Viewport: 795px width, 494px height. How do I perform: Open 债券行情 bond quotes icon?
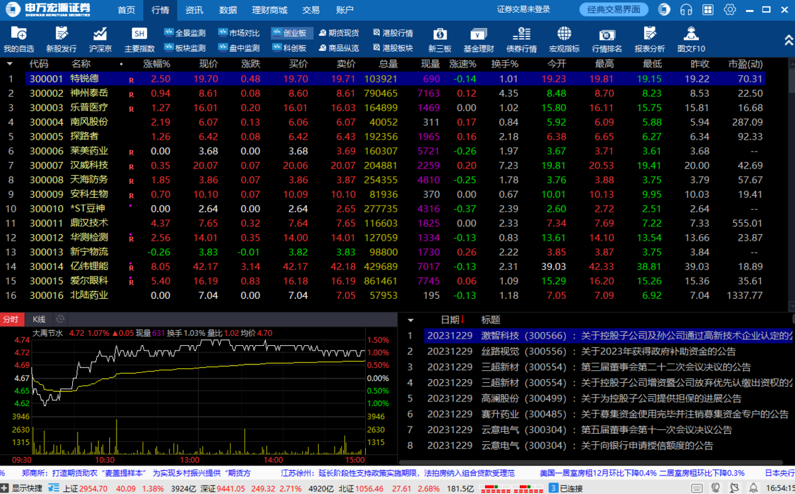click(x=521, y=40)
